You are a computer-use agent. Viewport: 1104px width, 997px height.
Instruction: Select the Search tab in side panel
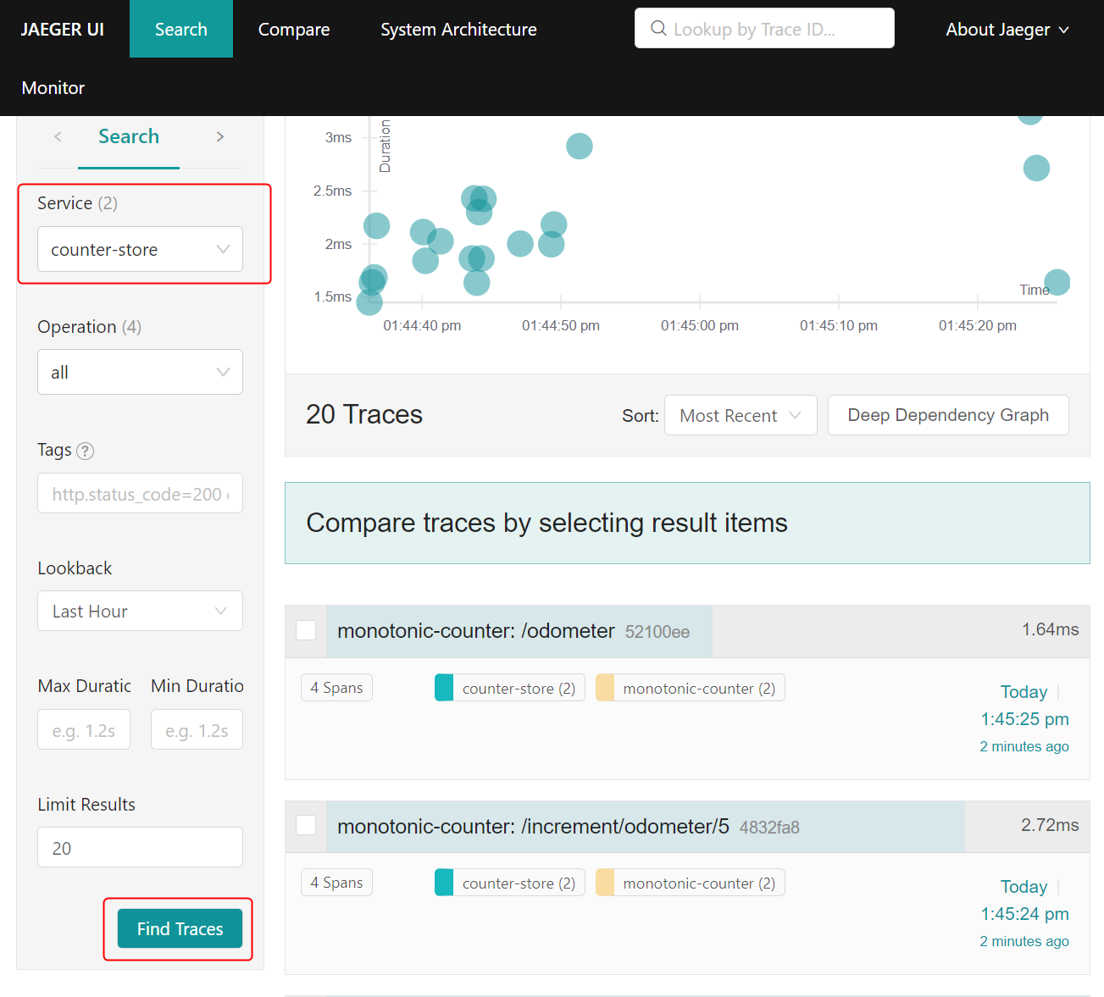click(129, 136)
